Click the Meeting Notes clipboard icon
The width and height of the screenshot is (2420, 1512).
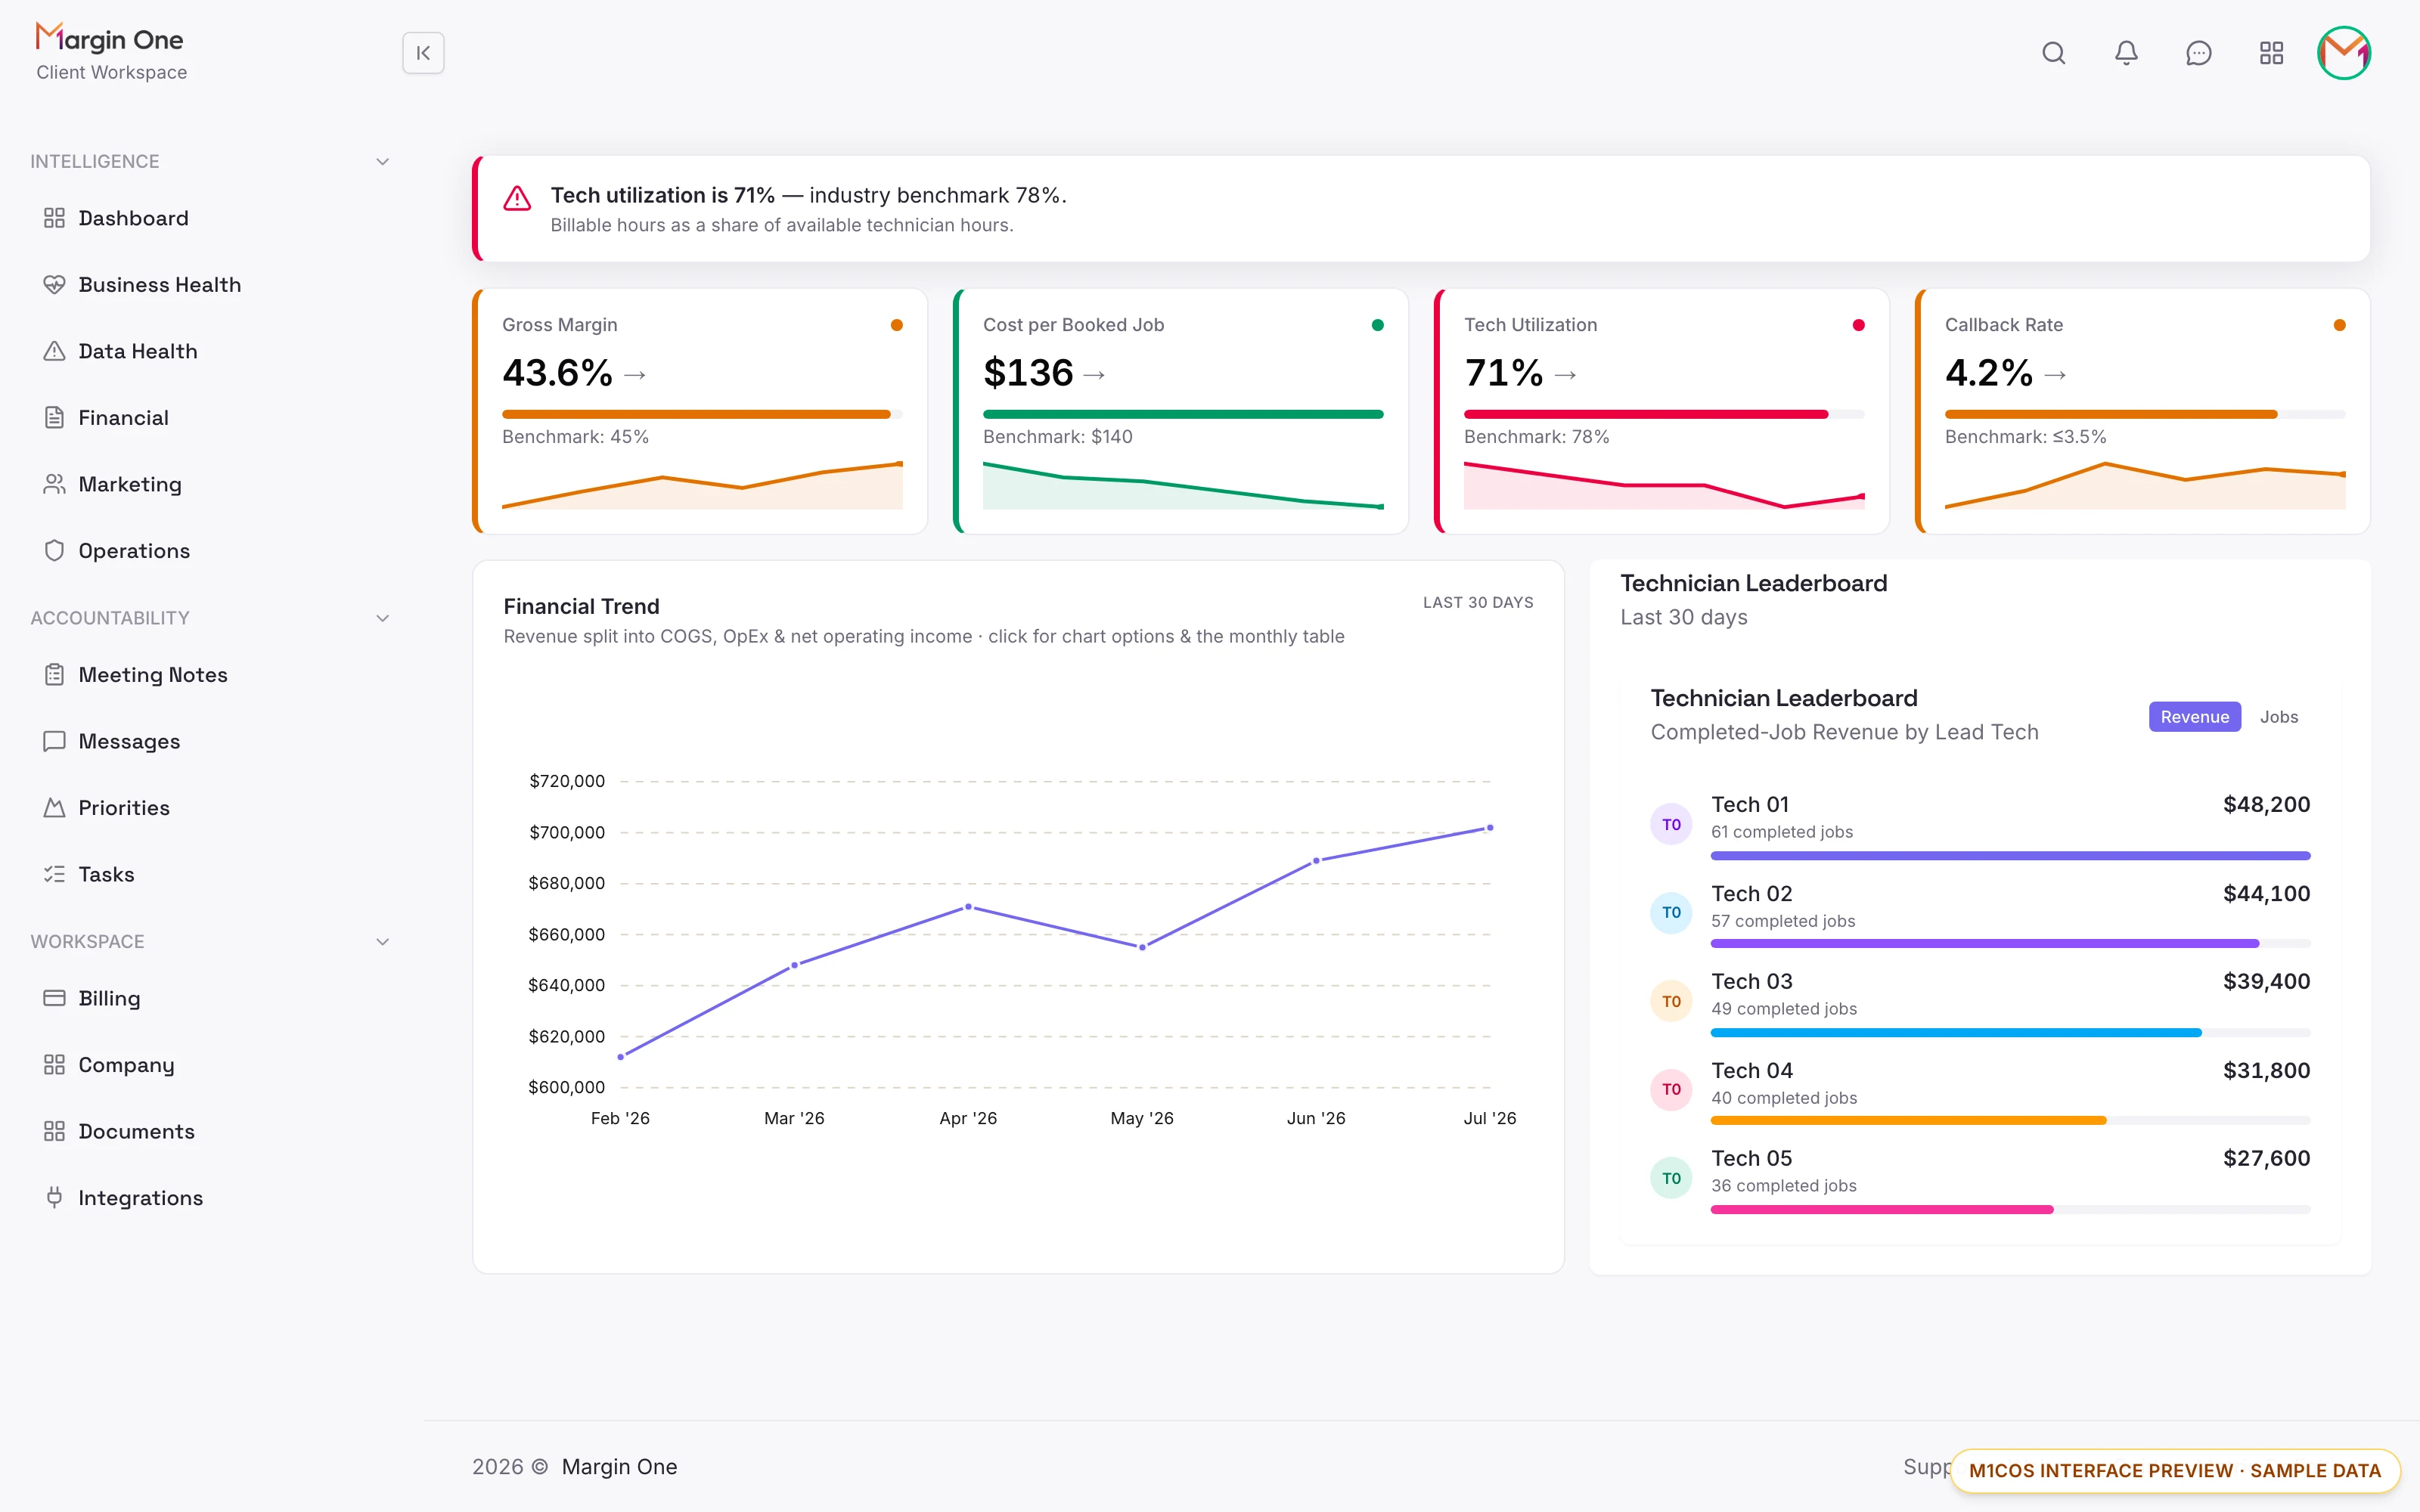coord(54,675)
